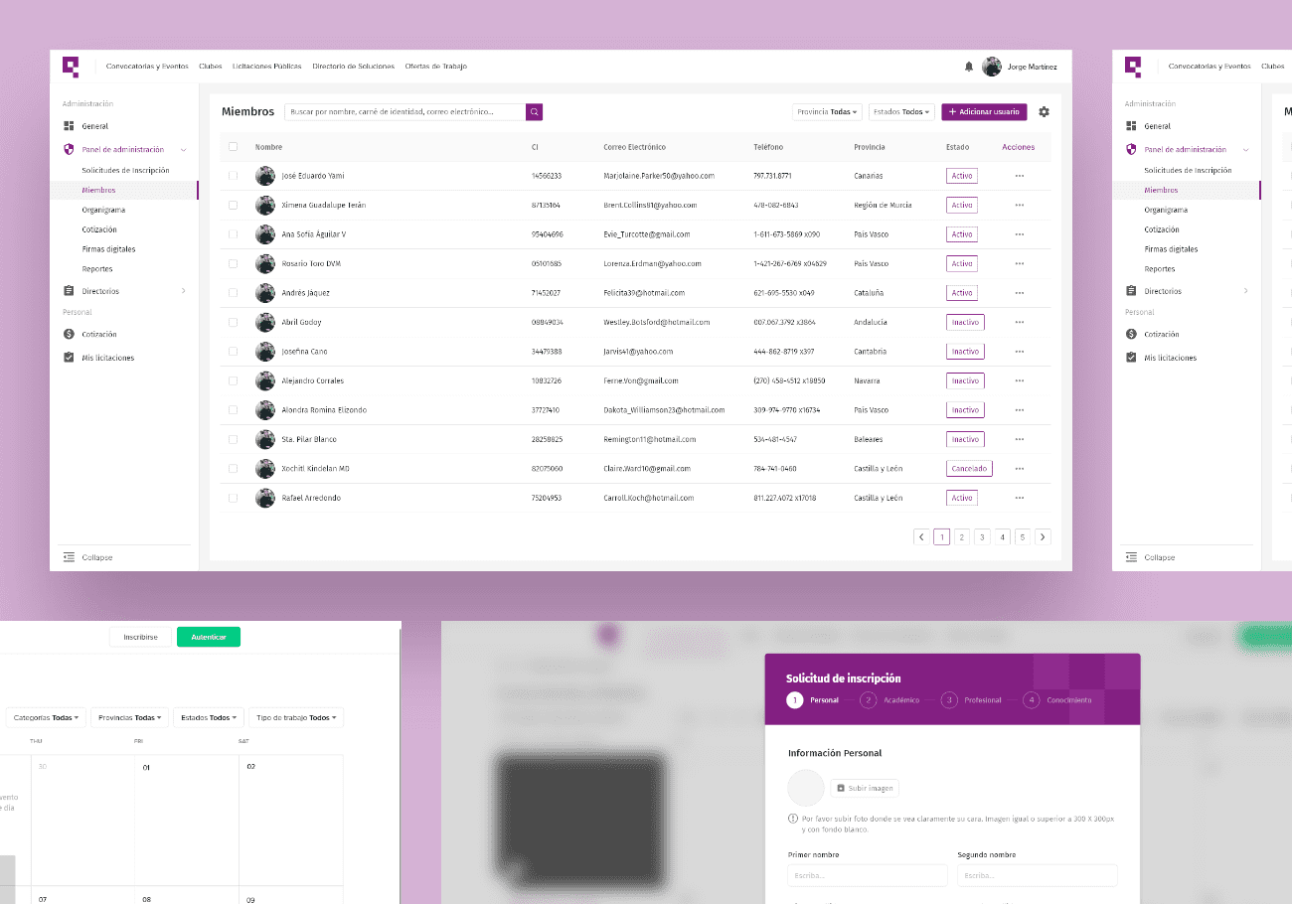The width and height of the screenshot is (1292, 904).
Task: Click the General dashboard icon in sidebar
Action: pos(70,126)
